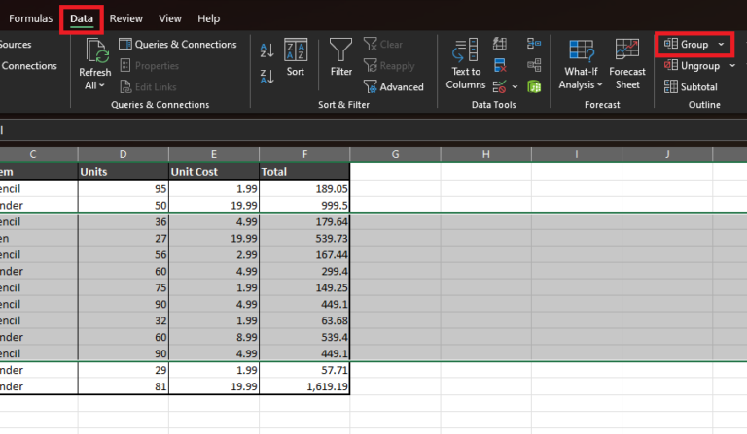Open Queries & Connections pane

point(178,45)
